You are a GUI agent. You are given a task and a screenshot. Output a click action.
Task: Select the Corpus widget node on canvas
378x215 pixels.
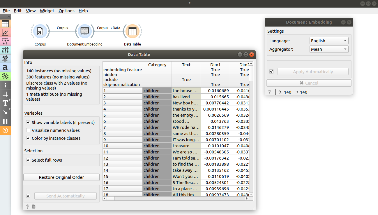40,31
